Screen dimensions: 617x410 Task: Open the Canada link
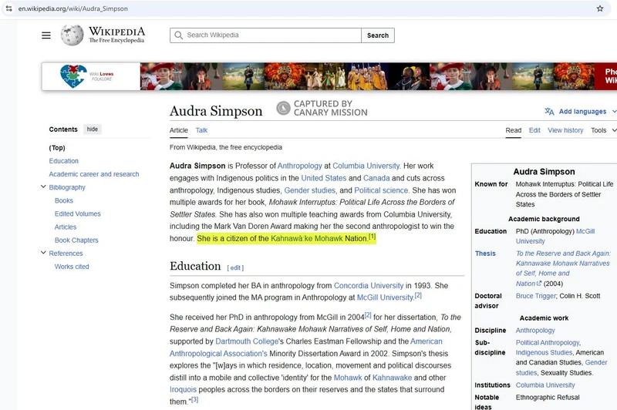pyautogui.click(x=376, y=178)
